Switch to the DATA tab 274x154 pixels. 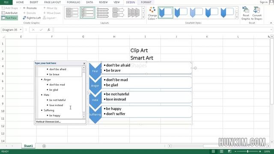click(x=89, y=2)
